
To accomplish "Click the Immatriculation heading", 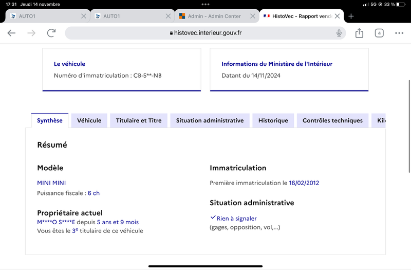I will tap(238, 168).
